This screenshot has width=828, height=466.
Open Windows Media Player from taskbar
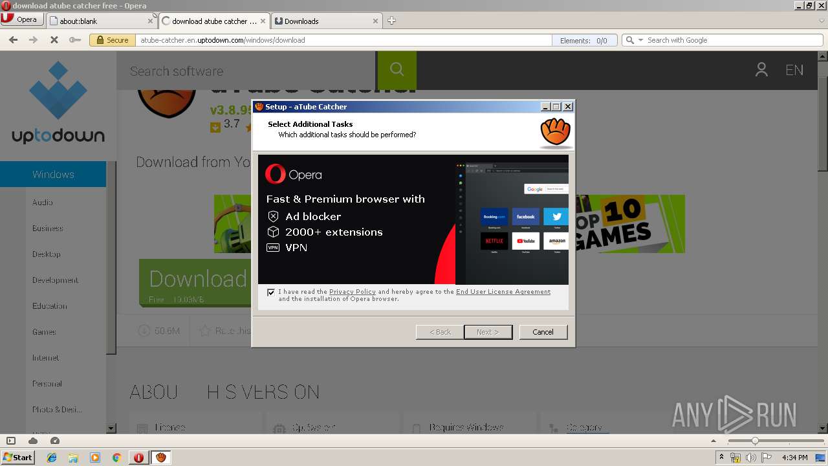tap(95, 458)
